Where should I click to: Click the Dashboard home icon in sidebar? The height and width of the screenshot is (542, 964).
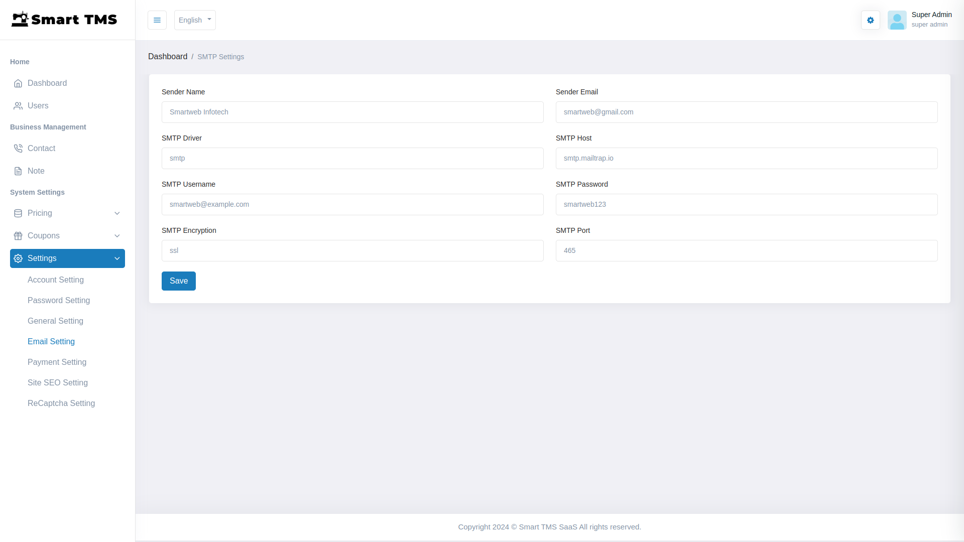(x=18, y=83)
